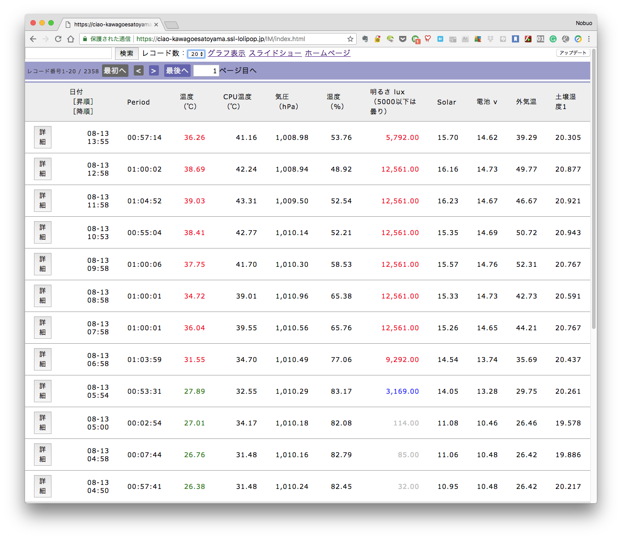Jump to last page with 最後へ

tap(177, 71)
